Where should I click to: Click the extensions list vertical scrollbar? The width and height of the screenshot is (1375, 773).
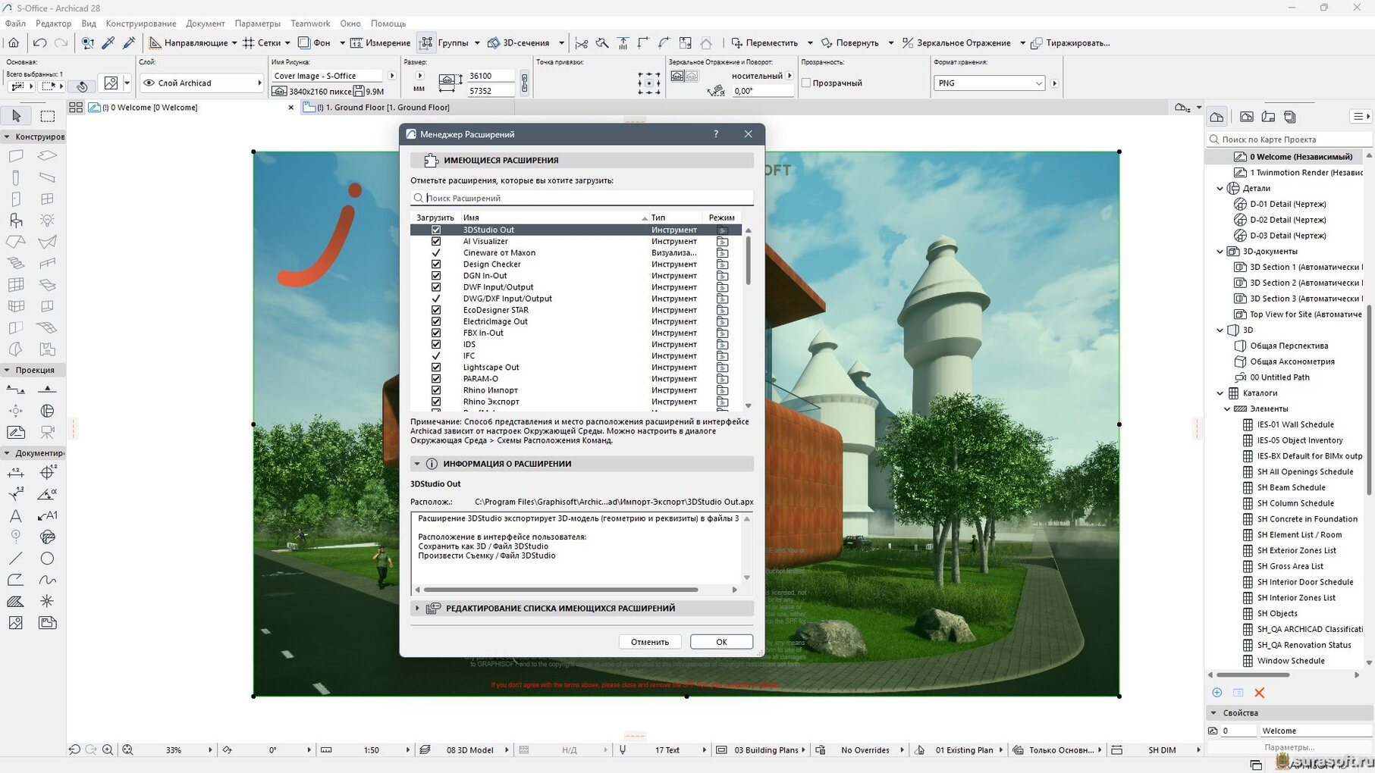pyautogui.click(x=748, y=261)
